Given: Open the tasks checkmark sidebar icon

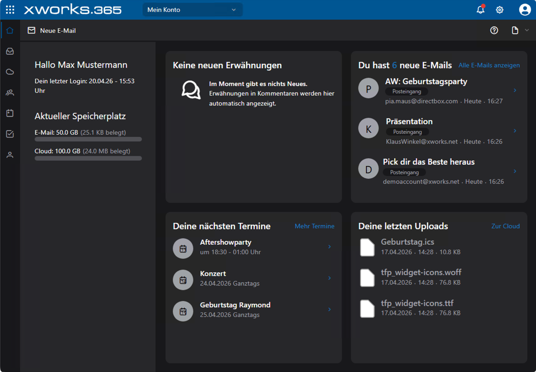Looking at the screenshot, I should [x=10, y=134].
